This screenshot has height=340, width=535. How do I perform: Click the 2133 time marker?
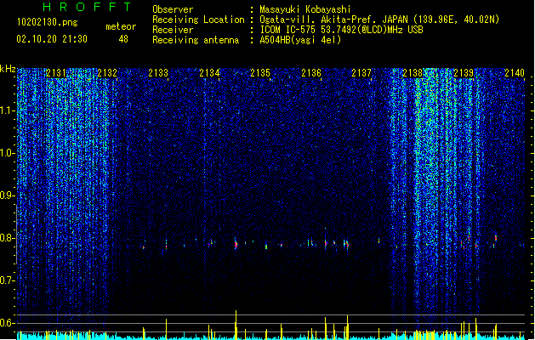158,73
